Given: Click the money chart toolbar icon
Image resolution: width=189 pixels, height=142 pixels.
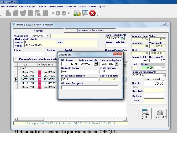Looking at the screenshot, I should click(77, 13).
